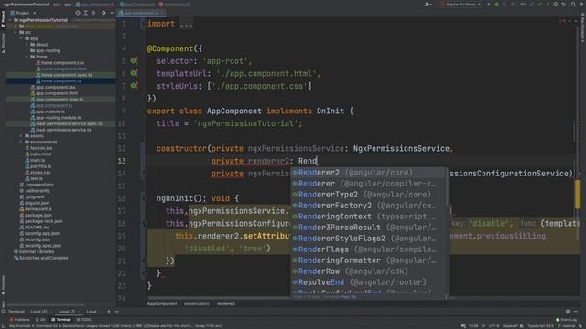The height and width of the screenshot is (329, 586).
Task: Expand the about folder
Action: point(27,45)
